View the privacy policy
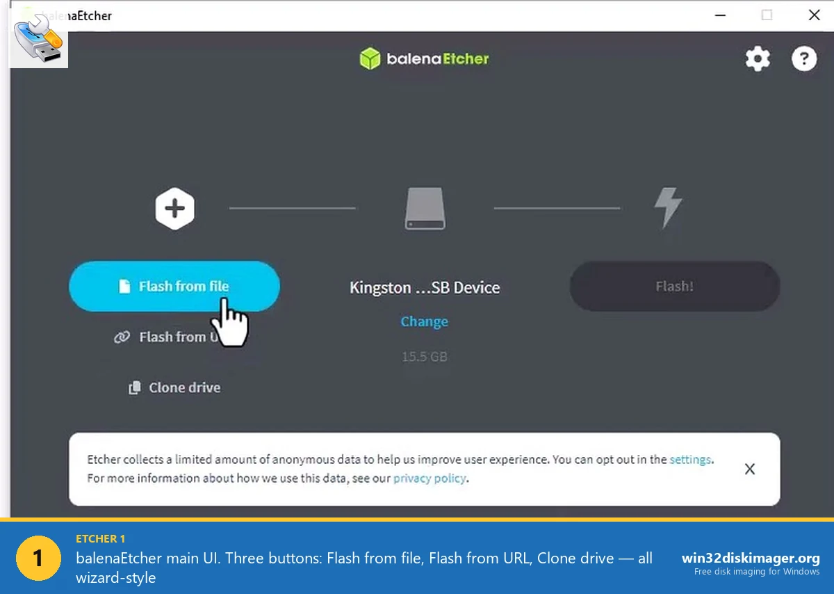The height and width of the screenshot is (594, 834). [430, 478]
